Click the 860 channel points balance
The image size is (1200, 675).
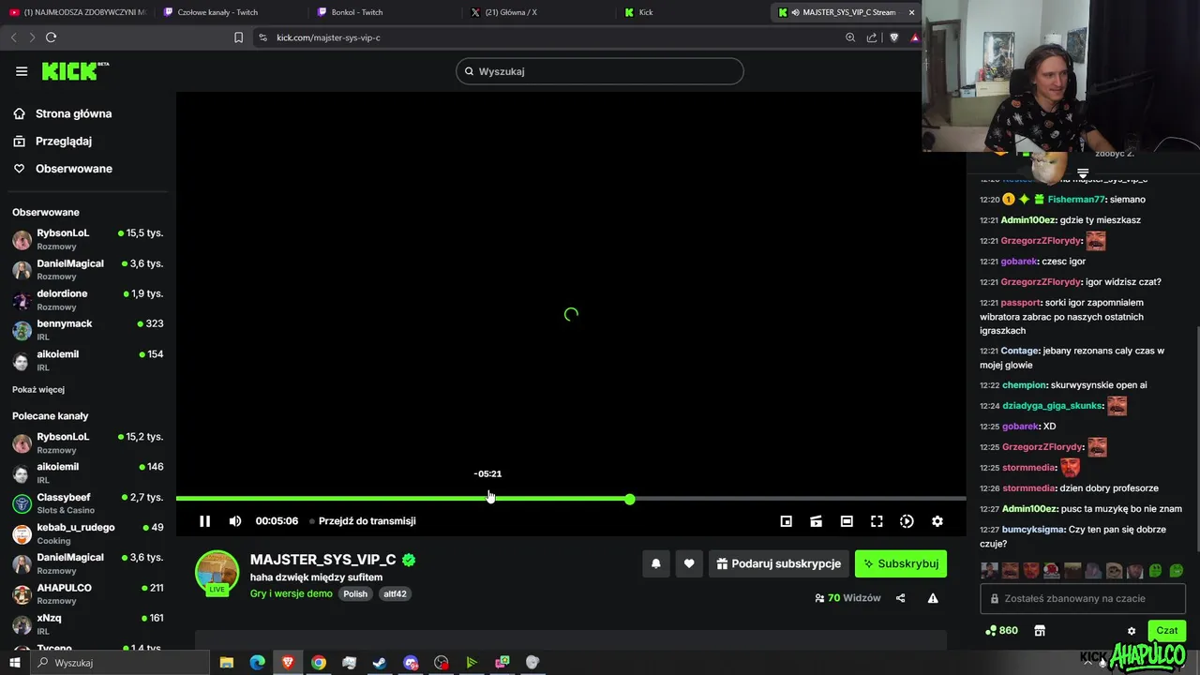click(x=1002, y=631)
